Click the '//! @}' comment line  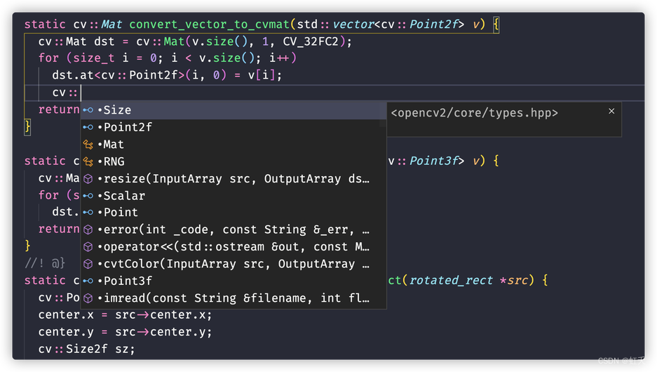pos(45,263)
